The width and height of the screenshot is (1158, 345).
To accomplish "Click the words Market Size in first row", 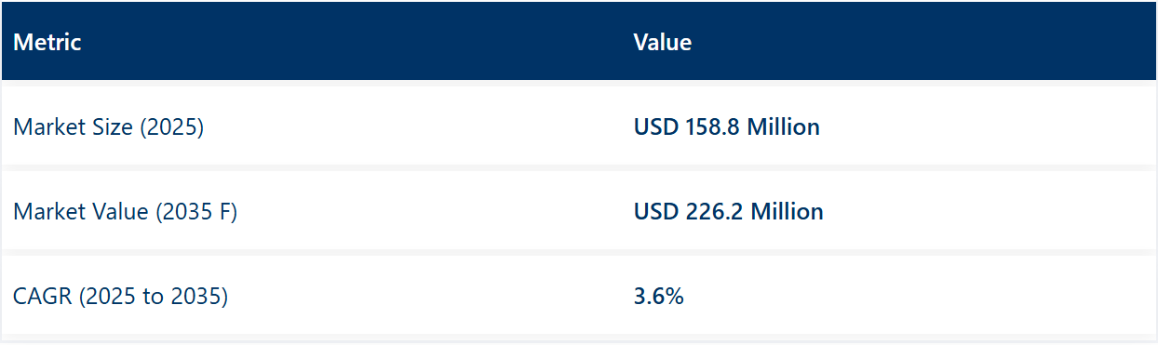I will tap(74, 127).
